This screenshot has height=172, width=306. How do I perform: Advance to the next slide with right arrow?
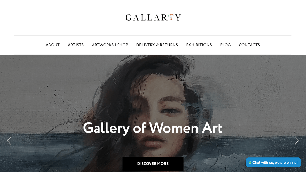[296, 141]
